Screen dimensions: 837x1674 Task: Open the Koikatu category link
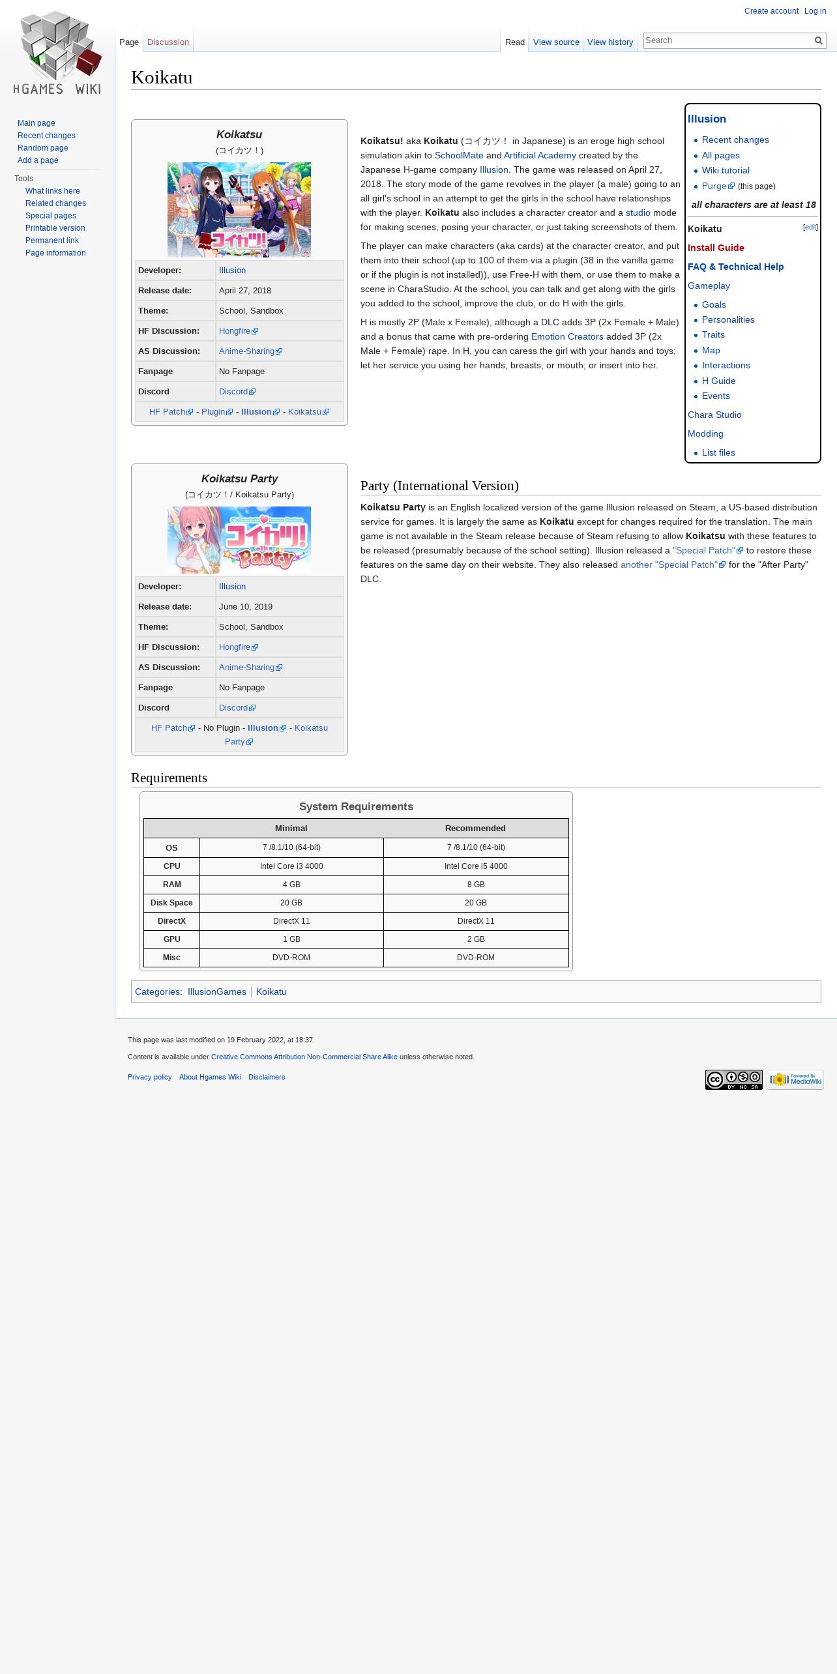[x=271, y=991]
